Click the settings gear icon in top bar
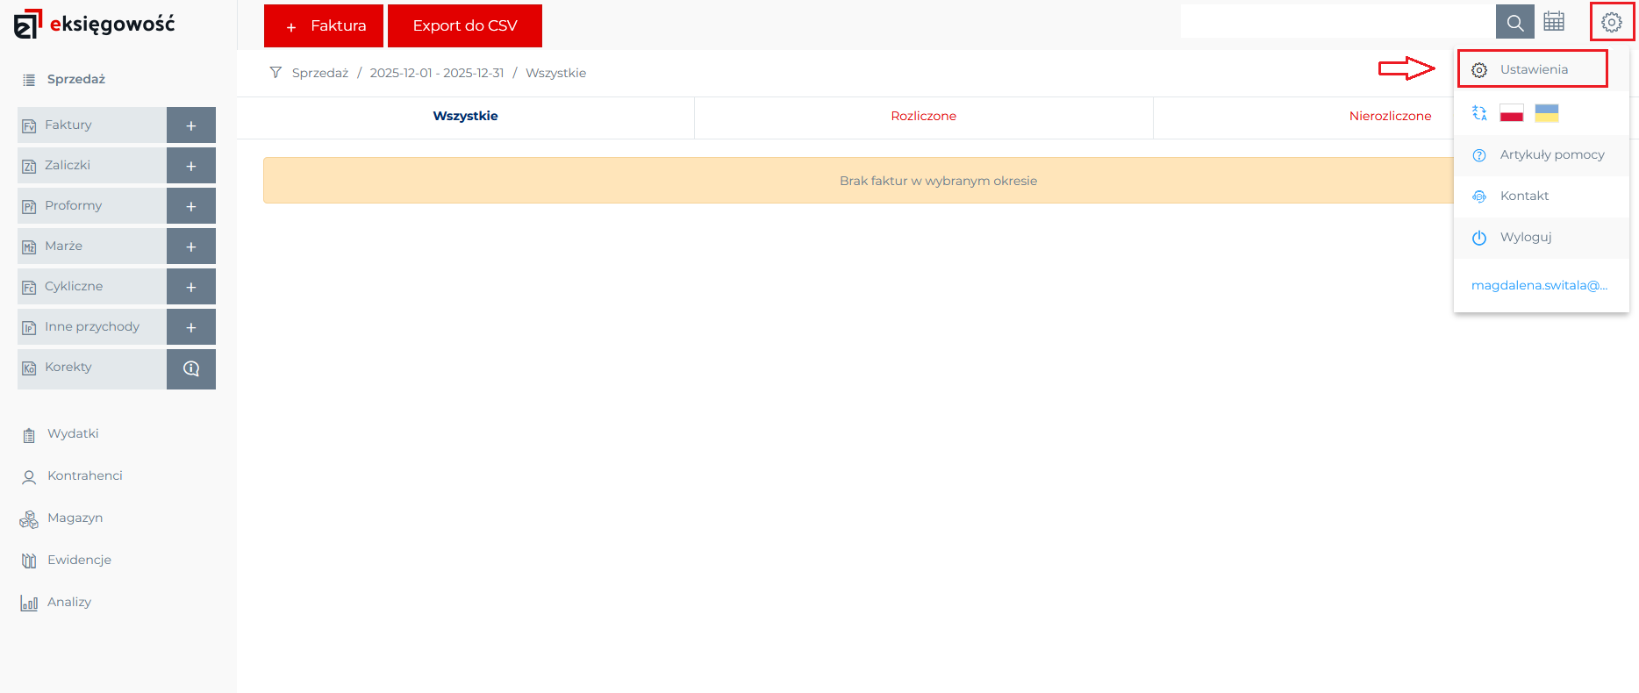 click(1612, 22)
